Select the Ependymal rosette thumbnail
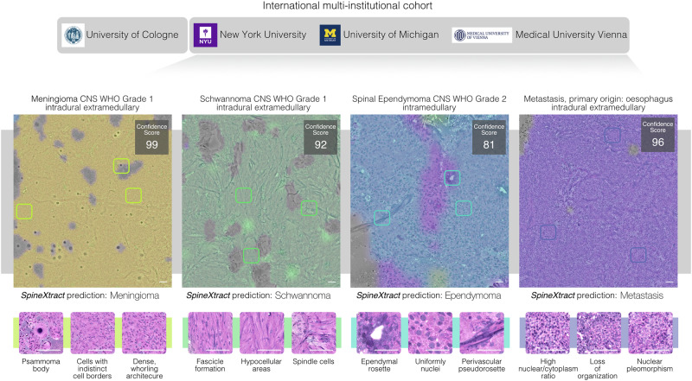 coord(379,333)
